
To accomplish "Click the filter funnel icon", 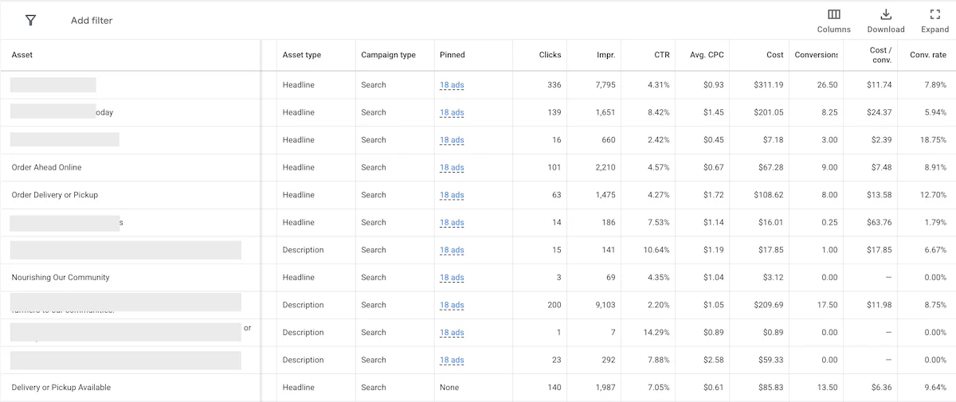I will 30,20.
